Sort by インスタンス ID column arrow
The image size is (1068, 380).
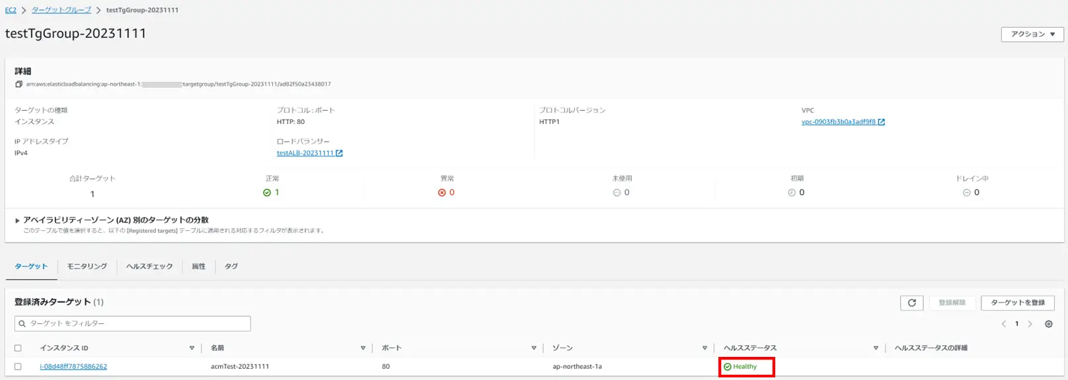(x=192, y=348)
